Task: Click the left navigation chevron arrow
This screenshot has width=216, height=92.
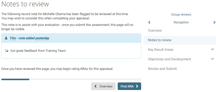Action: 149,22
